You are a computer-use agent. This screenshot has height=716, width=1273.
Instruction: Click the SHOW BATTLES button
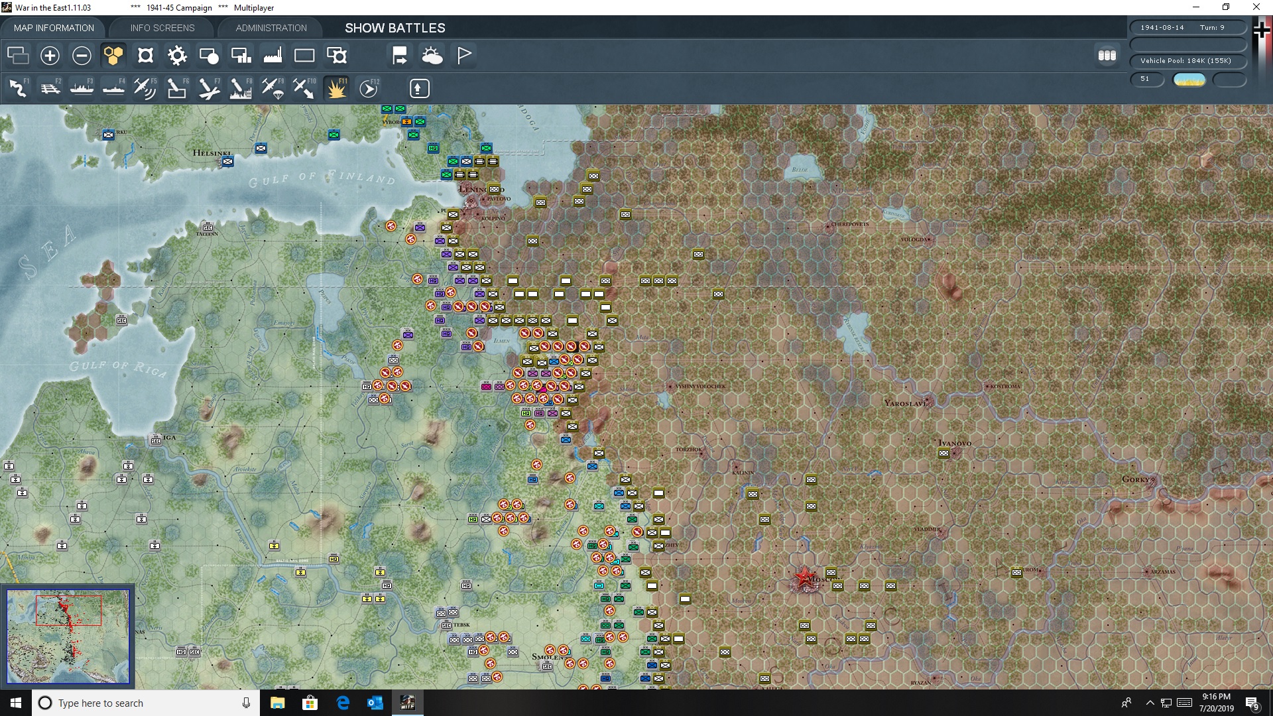click(x=394, y=28)
